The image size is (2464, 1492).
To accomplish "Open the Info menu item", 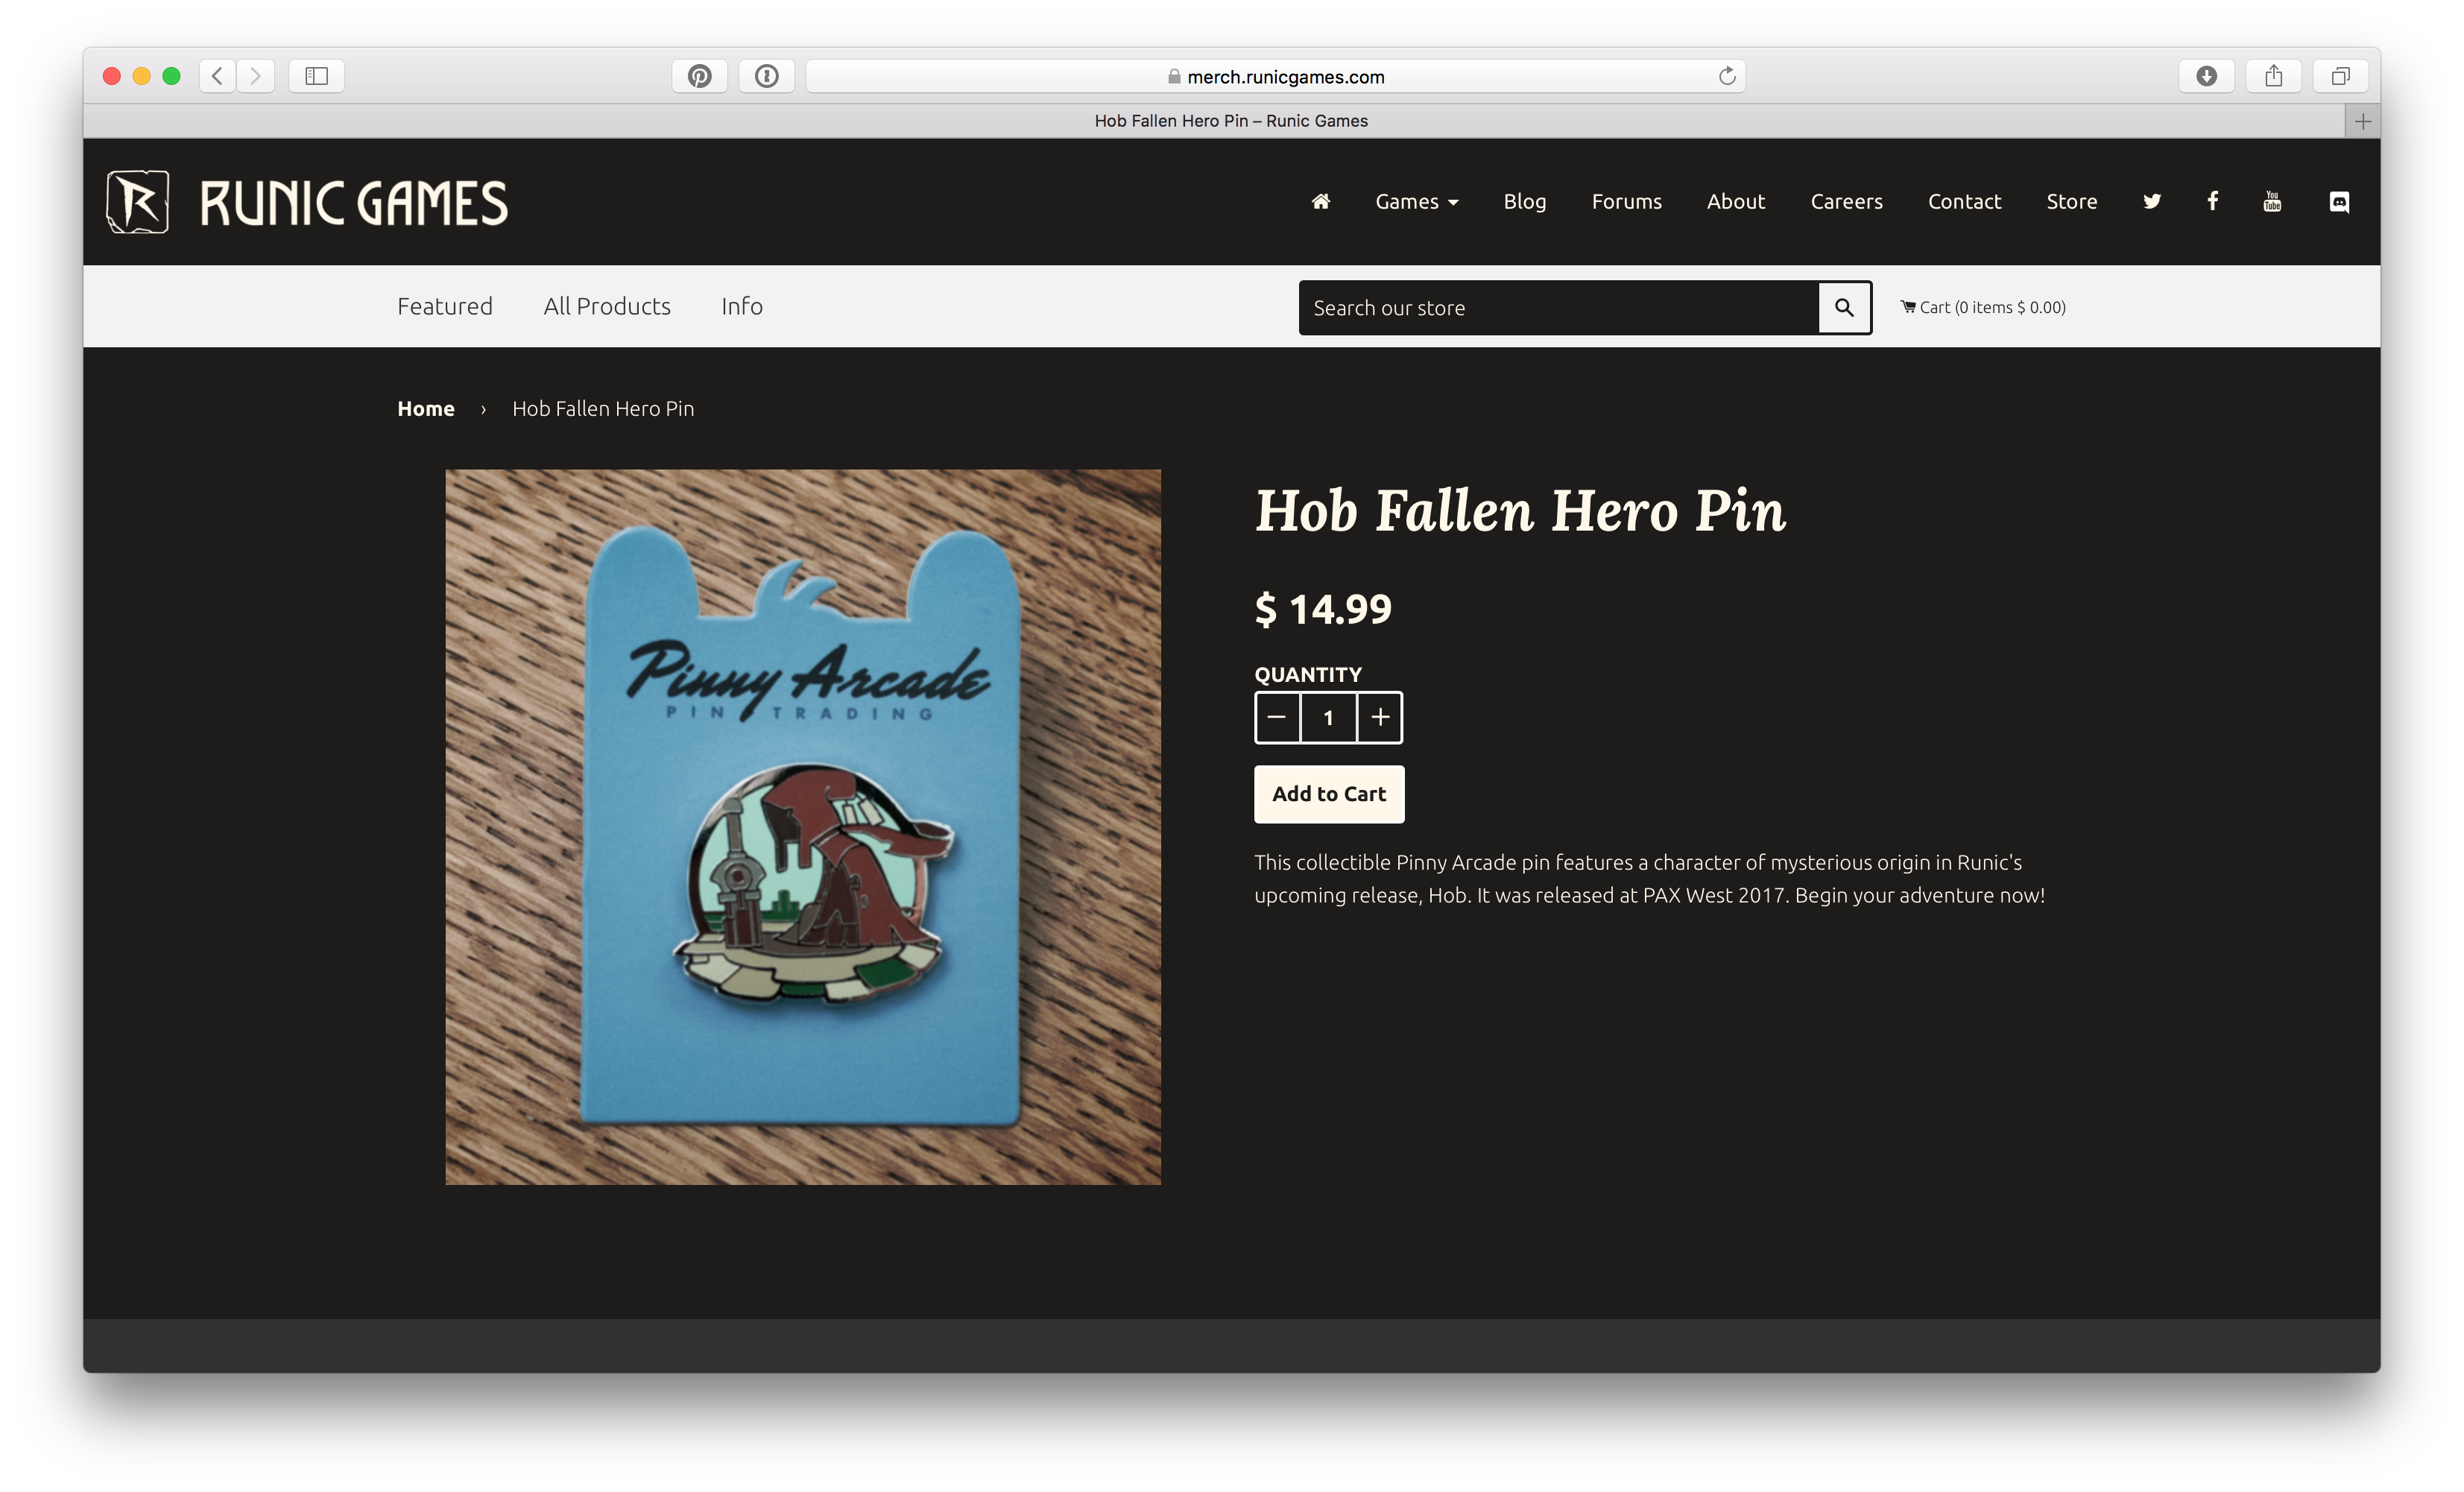I will tap(742, 306).
